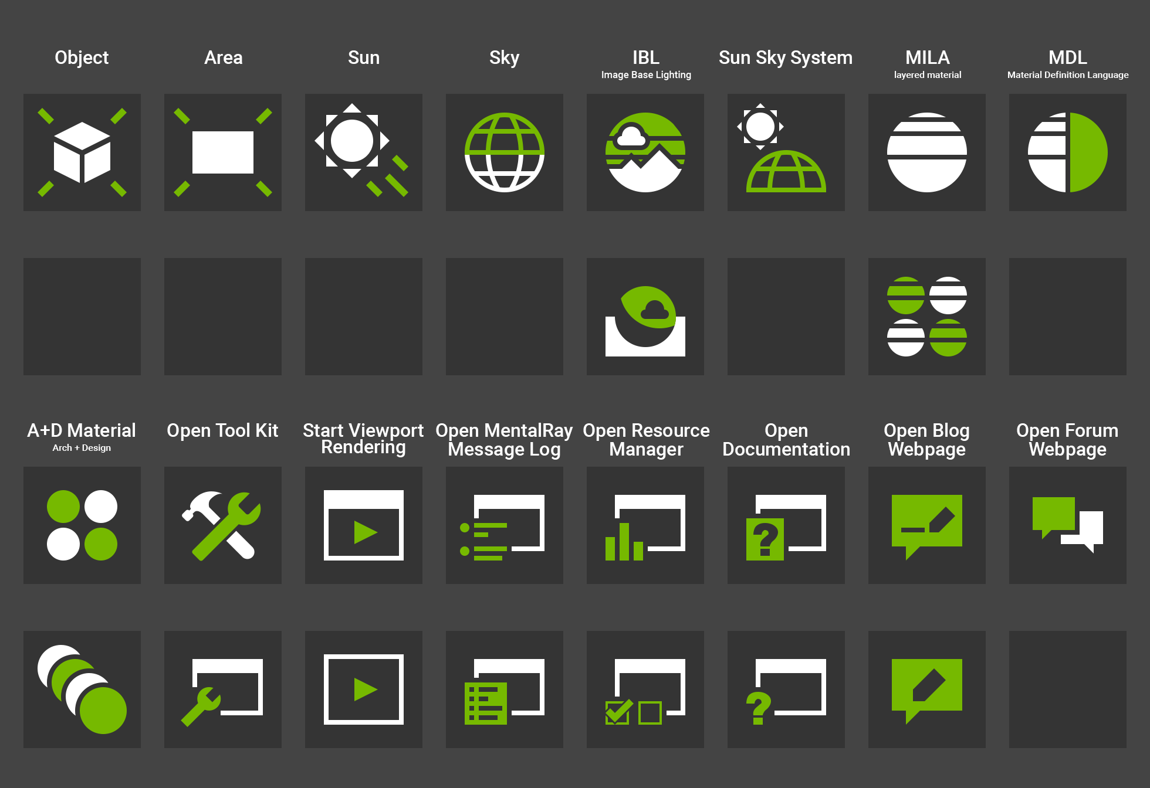
Task: Select the unboxed question mark documentation icon
Action: click(x=786, y=689)
